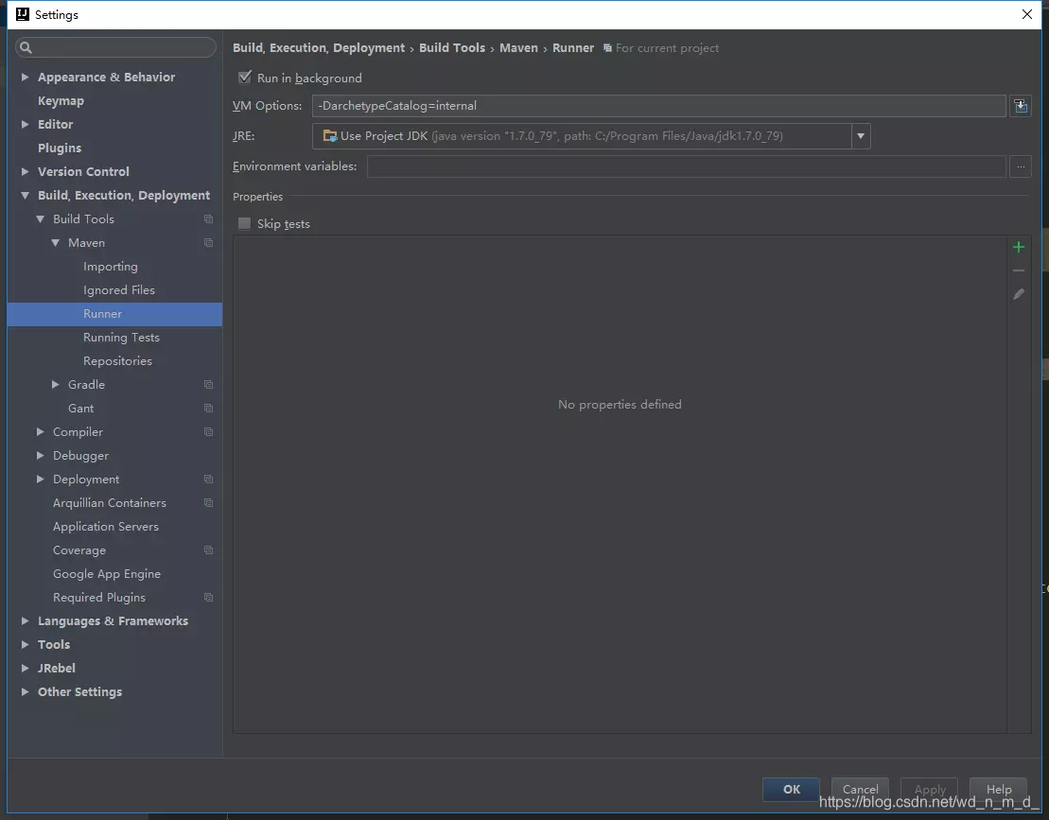Expand the Gradle node
Viewport: 1049px width, 820px height.
pyautogui.click(x=56, y=385)
